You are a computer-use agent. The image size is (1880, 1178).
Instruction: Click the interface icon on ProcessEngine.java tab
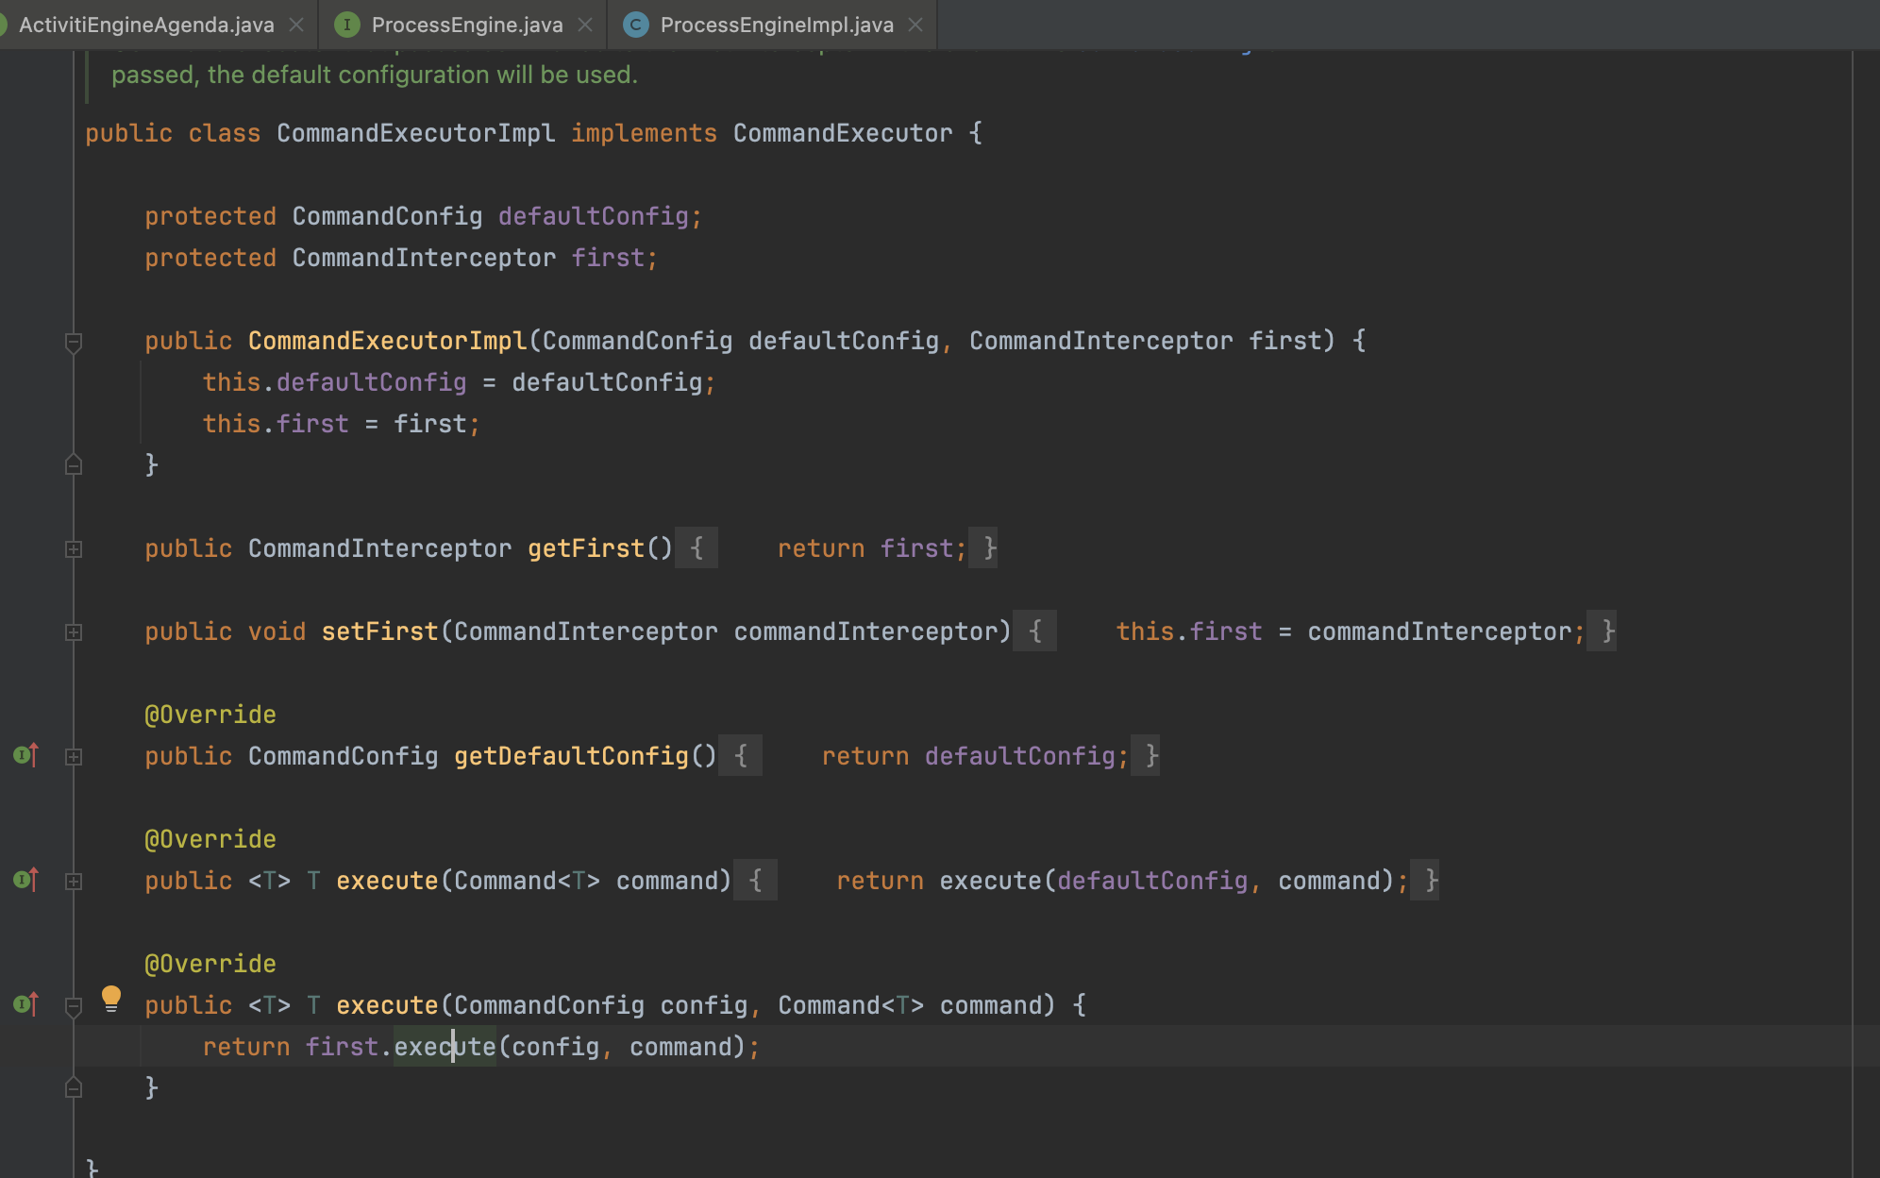click(347, 25)
